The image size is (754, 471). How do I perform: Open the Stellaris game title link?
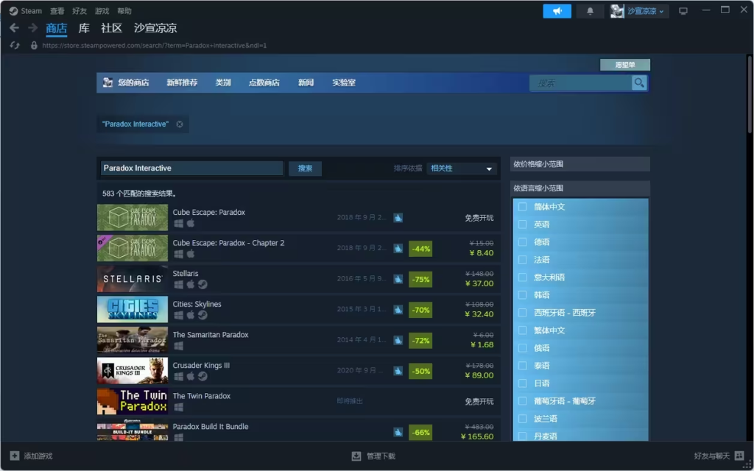point(186,274)
